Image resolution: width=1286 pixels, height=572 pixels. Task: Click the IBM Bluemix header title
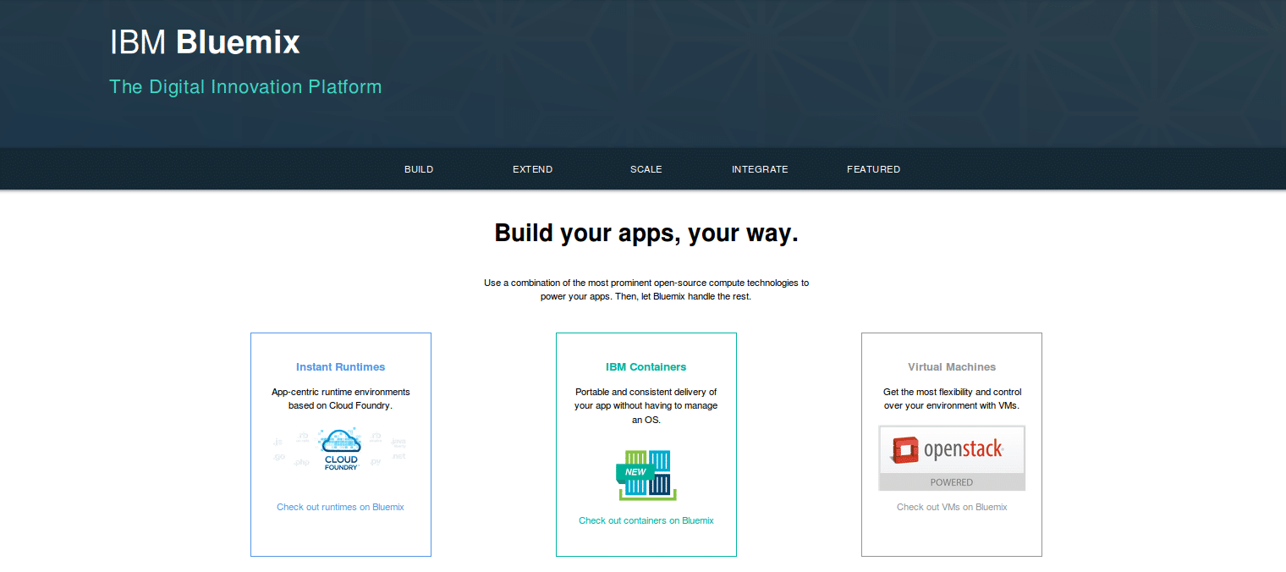(x=205, y=42)
